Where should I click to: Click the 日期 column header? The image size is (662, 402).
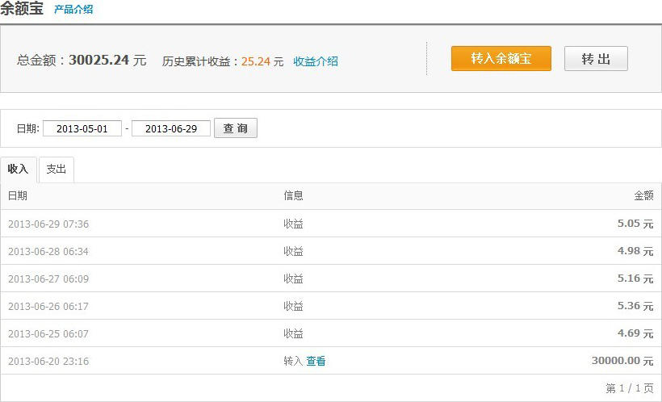pyautogui.click(x=18, y=195)
